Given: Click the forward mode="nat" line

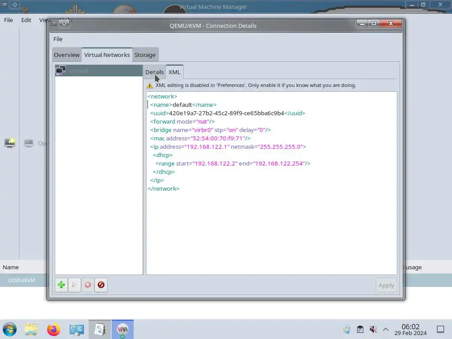Looking at the screenshot, I should pyautogui.click(x=182, y=121).
